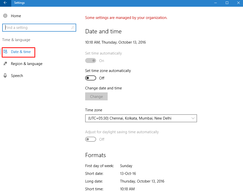Click the Region & language character icon

(5, 64)
